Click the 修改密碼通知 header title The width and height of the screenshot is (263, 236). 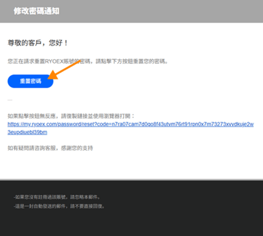pos(36,11)
